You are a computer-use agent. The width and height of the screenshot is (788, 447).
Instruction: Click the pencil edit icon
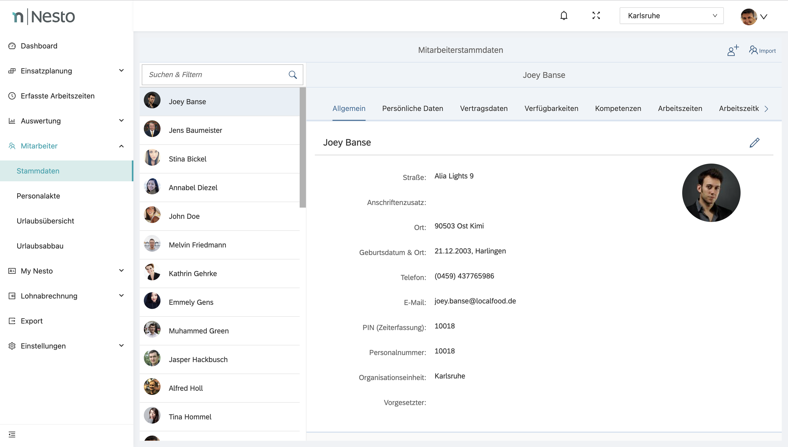tap(754, 143)
